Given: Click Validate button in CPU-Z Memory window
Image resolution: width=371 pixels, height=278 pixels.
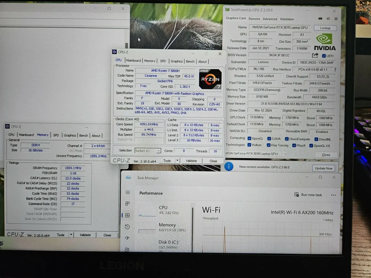Looking at the screenshot, I should 85,235.
